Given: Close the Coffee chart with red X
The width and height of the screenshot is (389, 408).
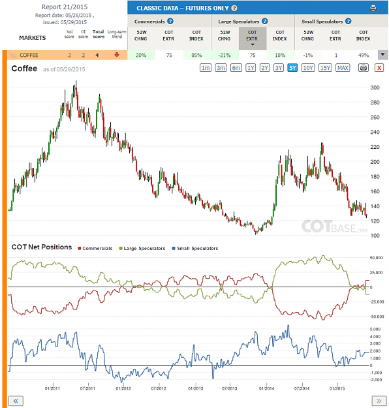Looking at the screenshot, I should pyautogui.click(x=379, y=68).
